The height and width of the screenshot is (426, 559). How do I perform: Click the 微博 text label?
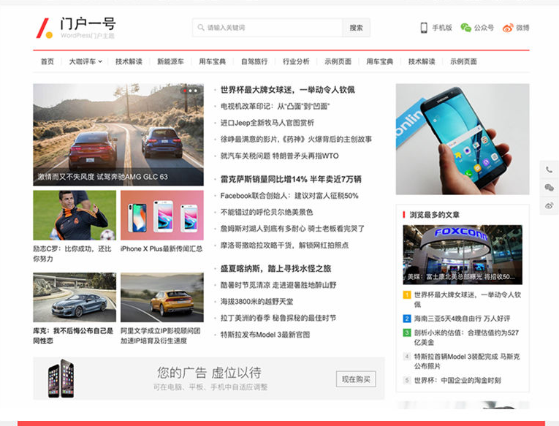click(522, 28)
